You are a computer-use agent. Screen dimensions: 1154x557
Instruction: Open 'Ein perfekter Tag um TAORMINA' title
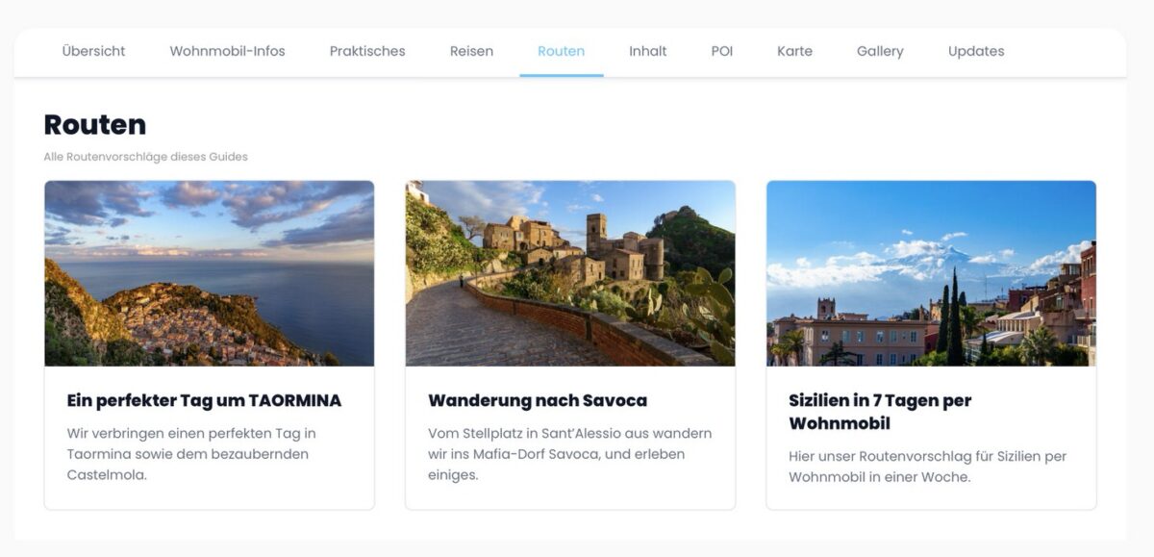(204, 400)
